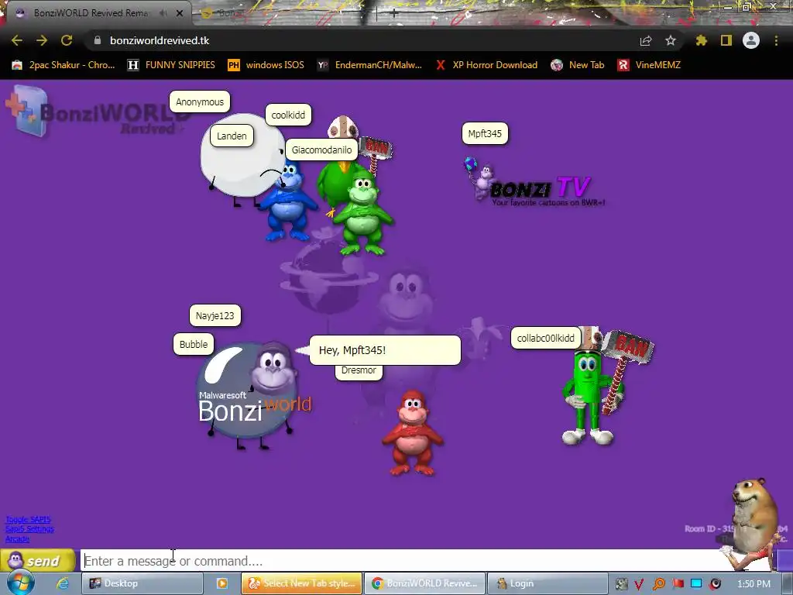793x595 pixels.
Task: Click the orange magnifier tray icon
Action: pos(658,584)
